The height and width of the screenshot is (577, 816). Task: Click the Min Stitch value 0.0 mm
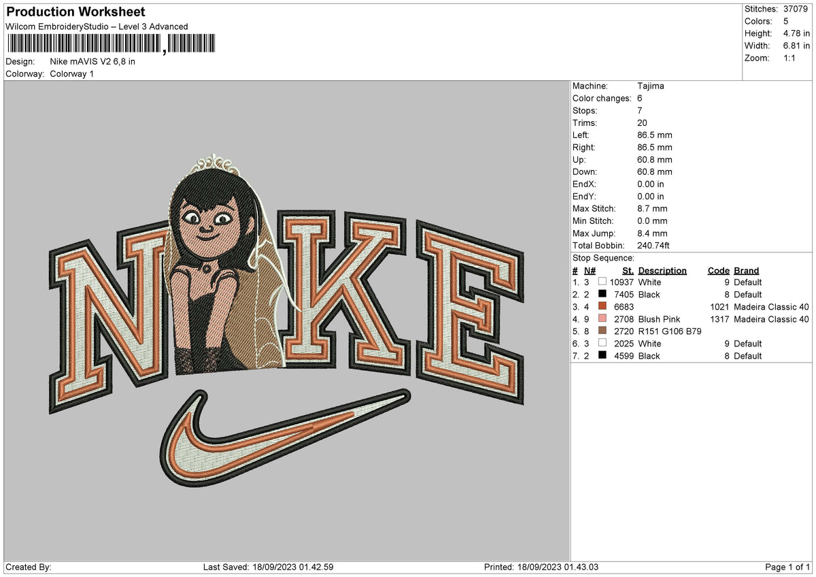[x=652, y=220]
